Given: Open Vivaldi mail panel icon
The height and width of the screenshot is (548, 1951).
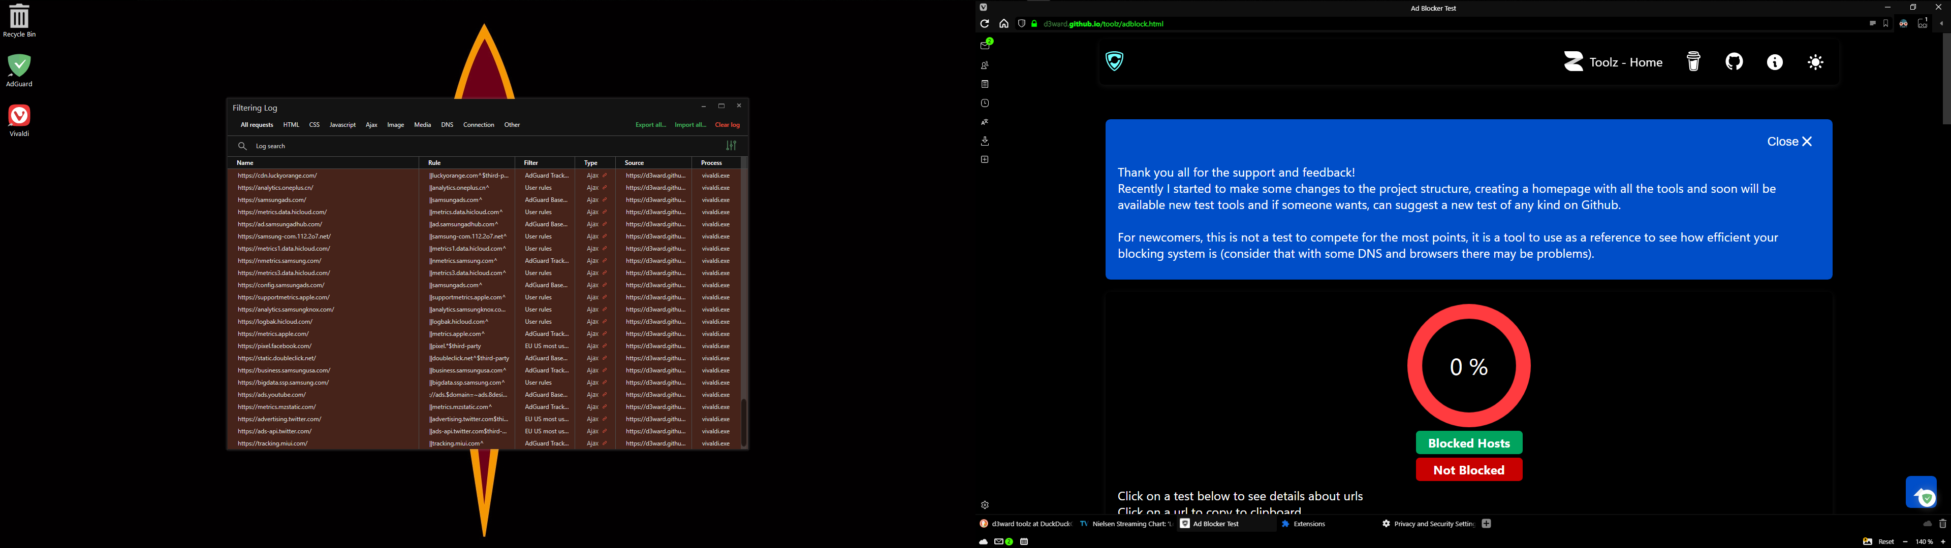Looking at the screenshot, I should (985, 46).
